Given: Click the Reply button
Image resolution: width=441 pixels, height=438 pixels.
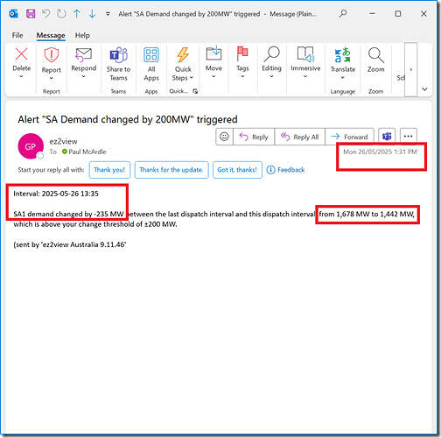Looking at the screenshot, I should (x=254, y=137).
